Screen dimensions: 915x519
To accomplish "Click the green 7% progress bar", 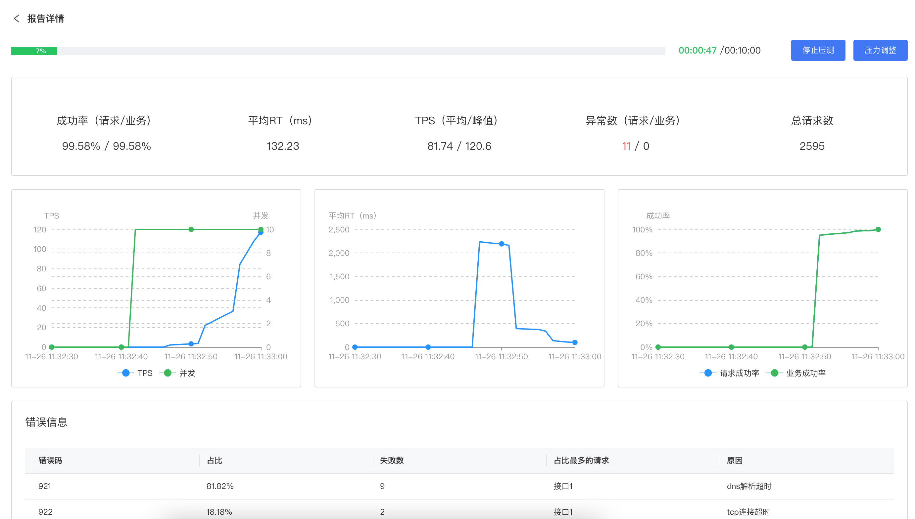I will (x=34, y=51).
